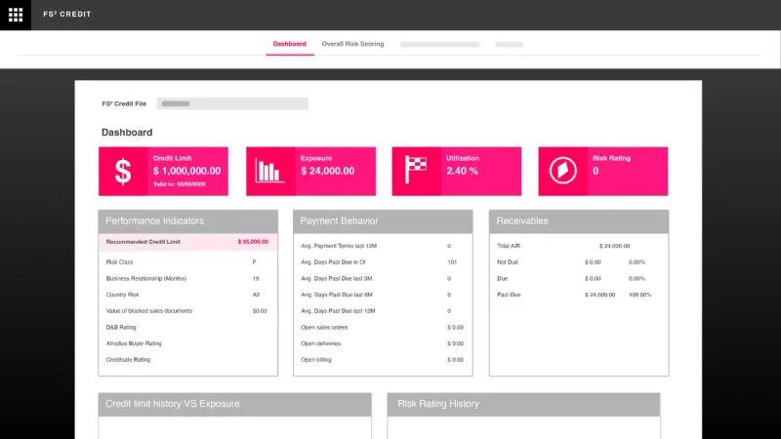Viewport: 781px width, 439px height.
Task: Open the Overall Risk Scoring tab
Action: 352,44
